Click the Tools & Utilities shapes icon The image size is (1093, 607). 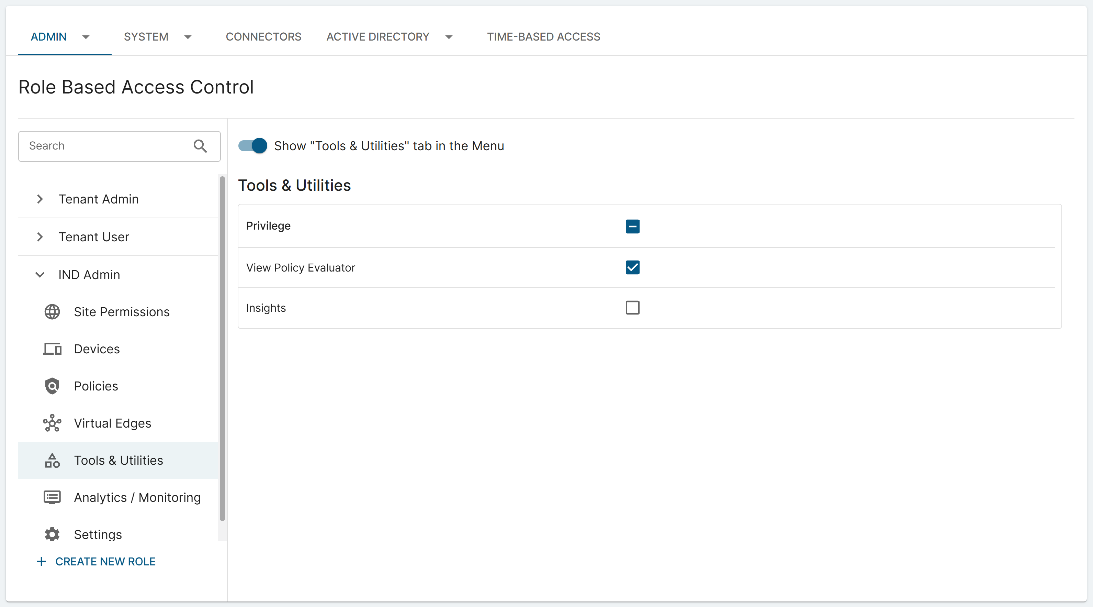[x=52, y=460]
